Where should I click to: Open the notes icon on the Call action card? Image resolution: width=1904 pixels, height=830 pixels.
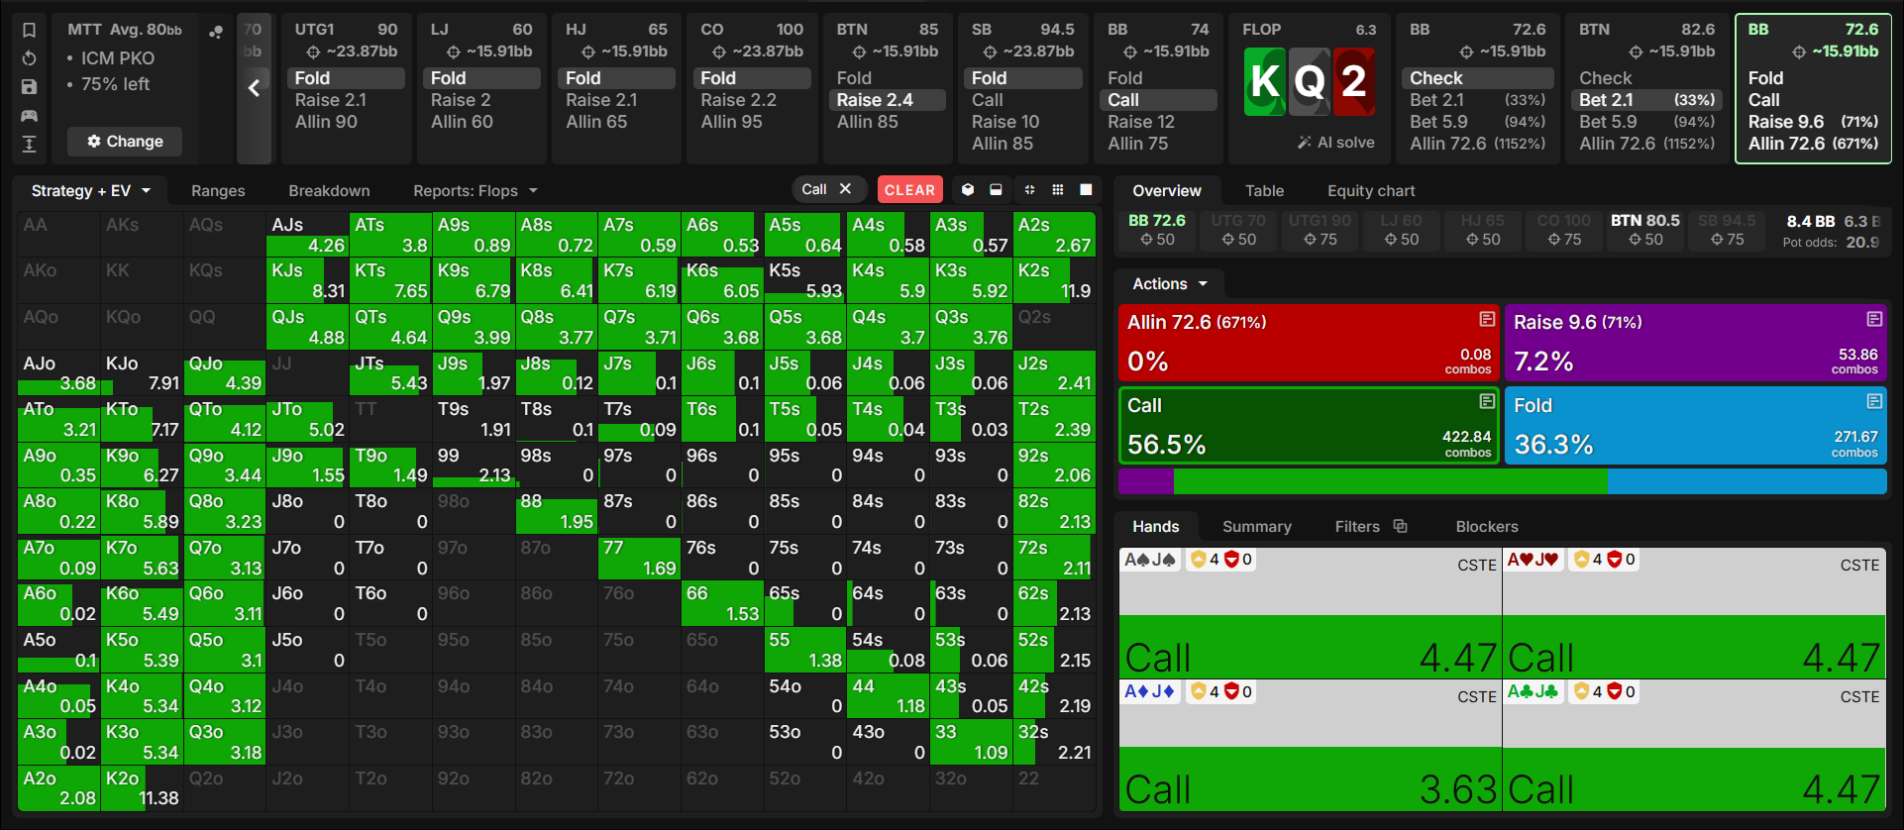1487,401
